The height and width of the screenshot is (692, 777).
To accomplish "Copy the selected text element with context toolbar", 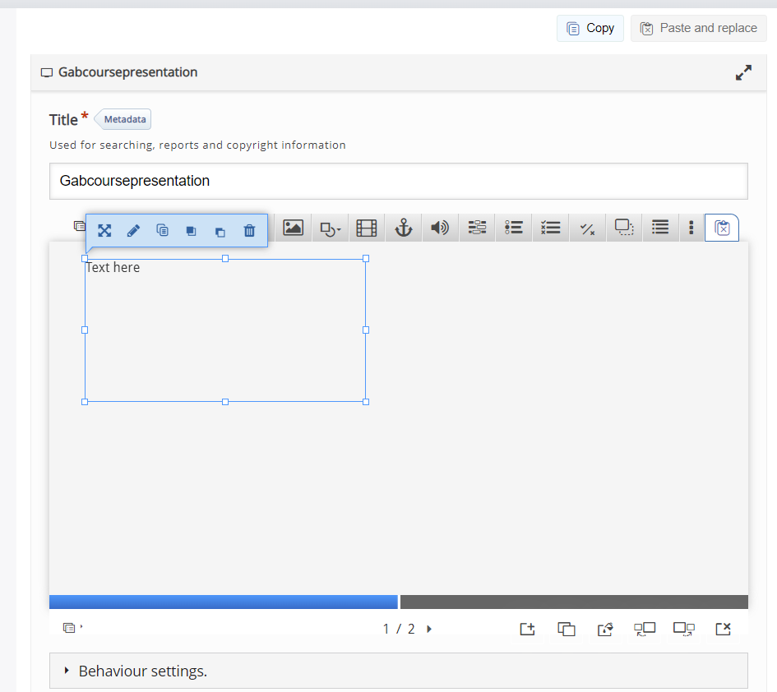I will (x=163, y=230).
